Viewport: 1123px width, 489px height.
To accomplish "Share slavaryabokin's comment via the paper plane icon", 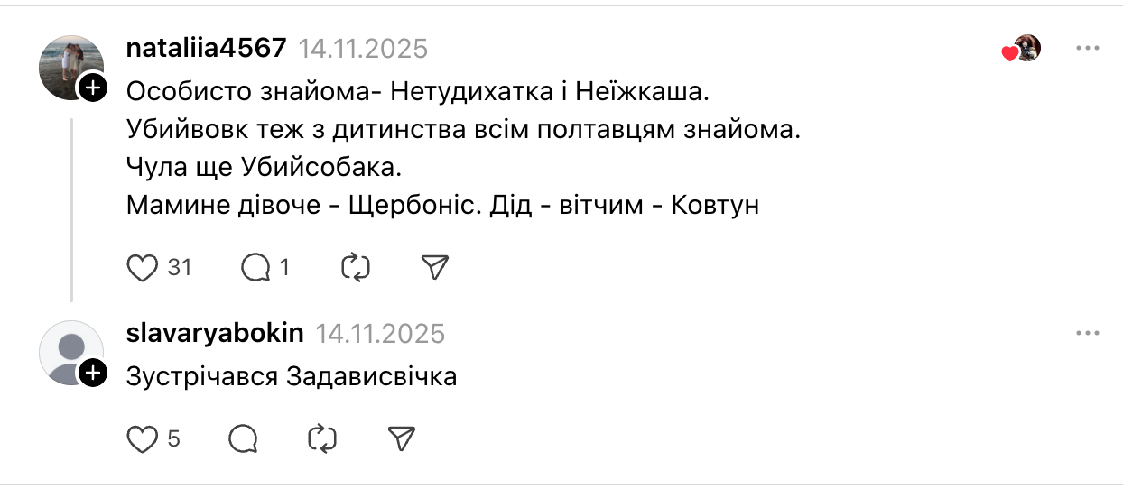I will (401, 439).
